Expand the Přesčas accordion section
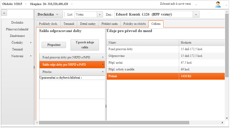Image resolution: width=230 pixels, height=128 pixels. 72,72
